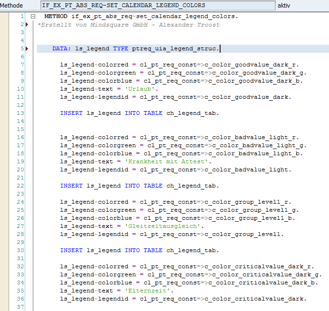Screen dimensions: 329x311
Task: Click INSERT keyword on line 22
Action: tap(71, 186)
